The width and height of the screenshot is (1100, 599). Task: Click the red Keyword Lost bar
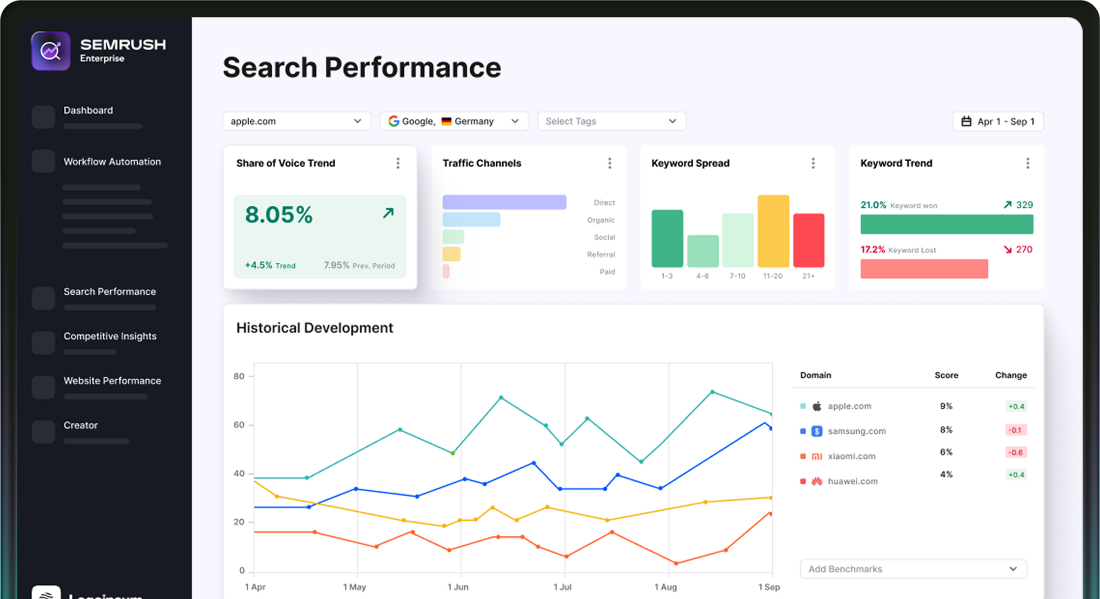[924, 268]
